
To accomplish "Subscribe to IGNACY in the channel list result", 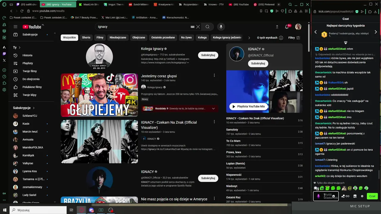I will [208, 178].
